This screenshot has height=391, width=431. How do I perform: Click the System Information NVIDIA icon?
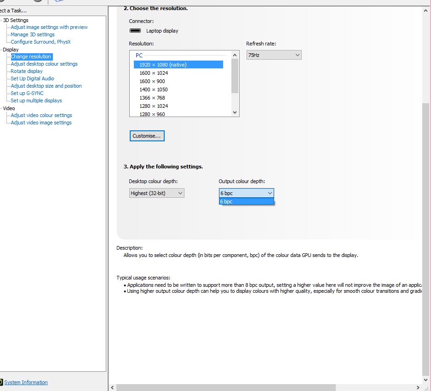tap(1, 382)
